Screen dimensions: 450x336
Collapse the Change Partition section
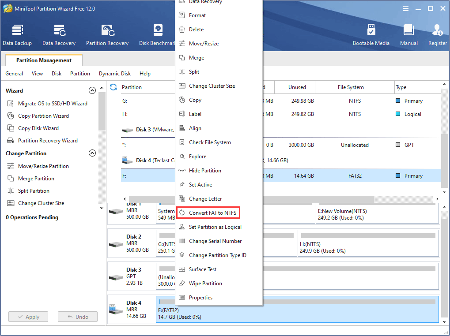(92, 153)
